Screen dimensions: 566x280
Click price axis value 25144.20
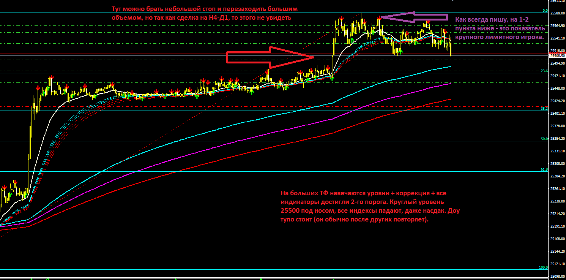click(x=557, y=252)
